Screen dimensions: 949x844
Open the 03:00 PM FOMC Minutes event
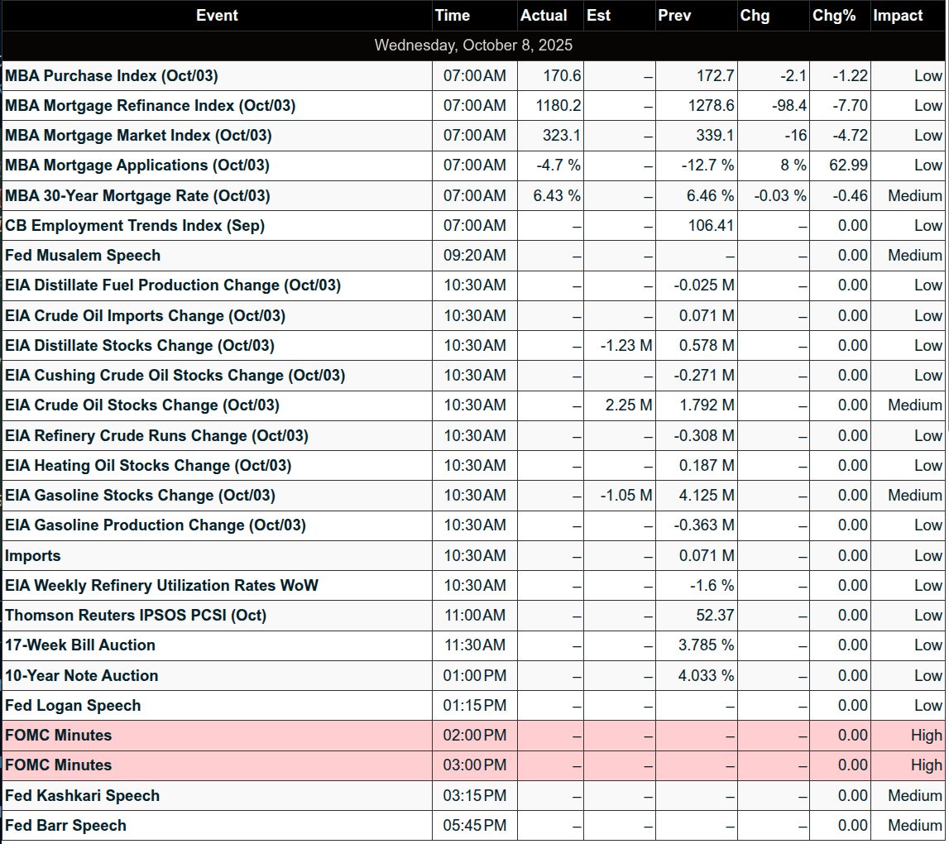(x=58, y=765)
